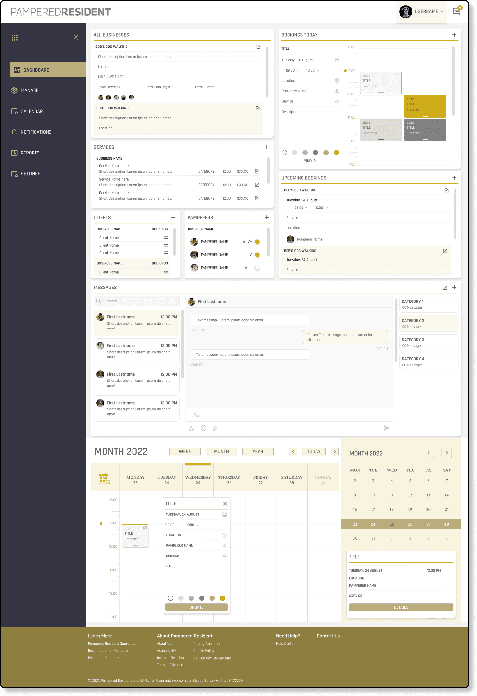Screen dimensions: 477x696
Task: Open the USERNAME account dropdown
Action: (422, 12)
